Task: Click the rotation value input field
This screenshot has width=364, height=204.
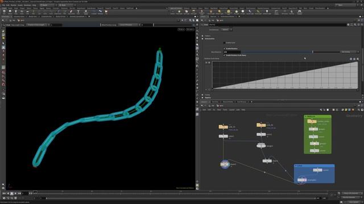Action: pos(231,52)
